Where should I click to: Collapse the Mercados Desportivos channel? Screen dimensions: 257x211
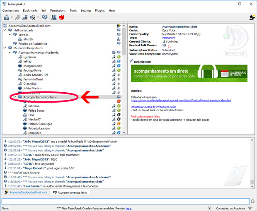point(5,48)
